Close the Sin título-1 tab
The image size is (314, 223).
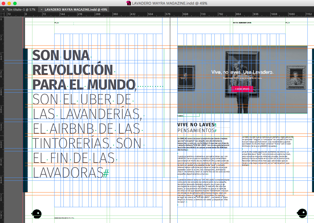point(3,9)
